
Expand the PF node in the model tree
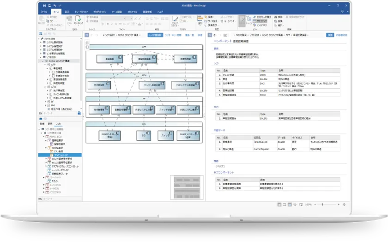tap(45, 101)
